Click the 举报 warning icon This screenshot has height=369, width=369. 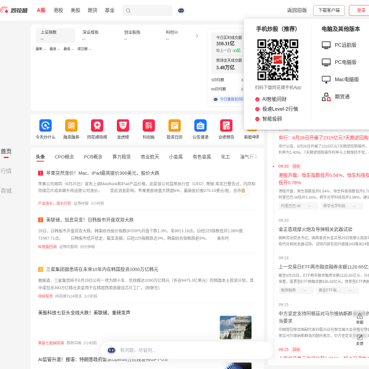point(360,316)
